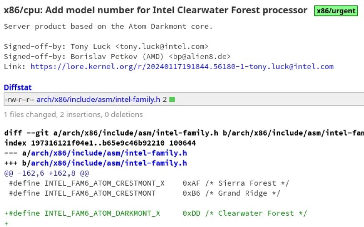The width and height of the screenshot is (364, 227).
Task: Click the 'Server product based on' description
Action: (108, 26)
